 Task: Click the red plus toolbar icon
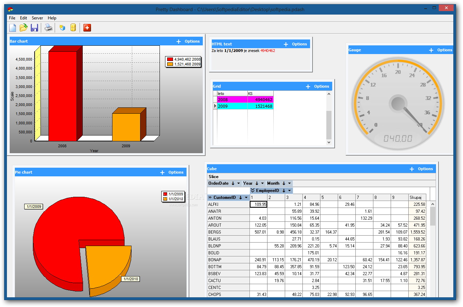tap(87, 28)
